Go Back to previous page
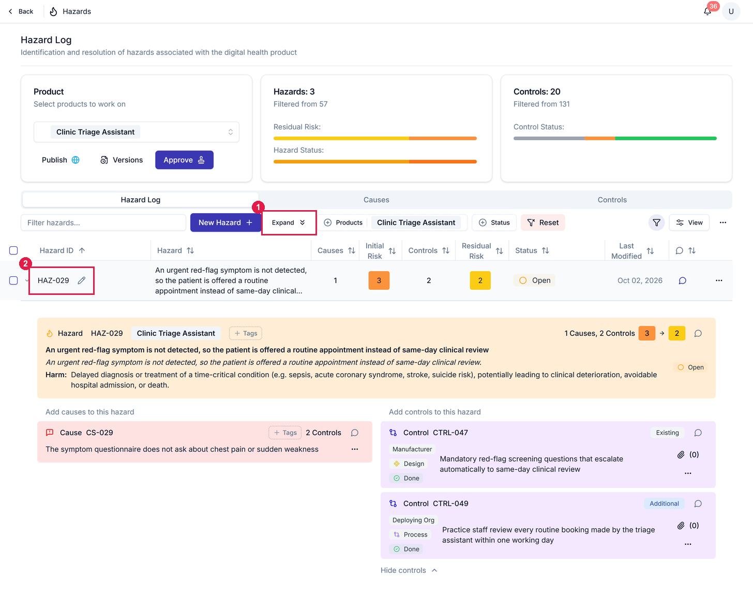 click(21, 11)
